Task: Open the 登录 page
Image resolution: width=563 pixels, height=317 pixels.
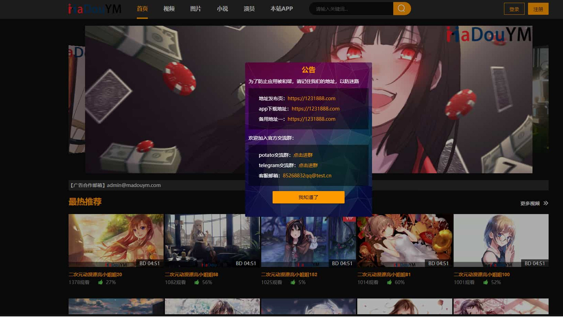Action: pos(514,9)
